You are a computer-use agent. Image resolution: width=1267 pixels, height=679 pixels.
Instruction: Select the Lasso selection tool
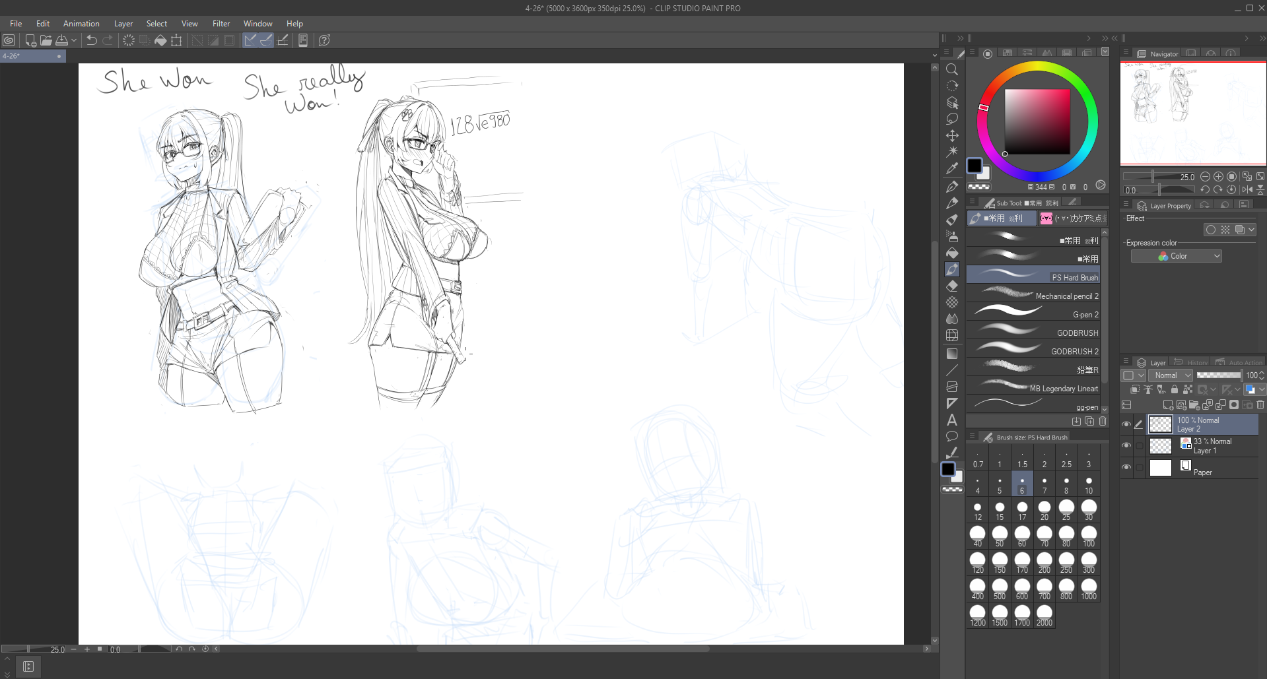coord(952,119)
